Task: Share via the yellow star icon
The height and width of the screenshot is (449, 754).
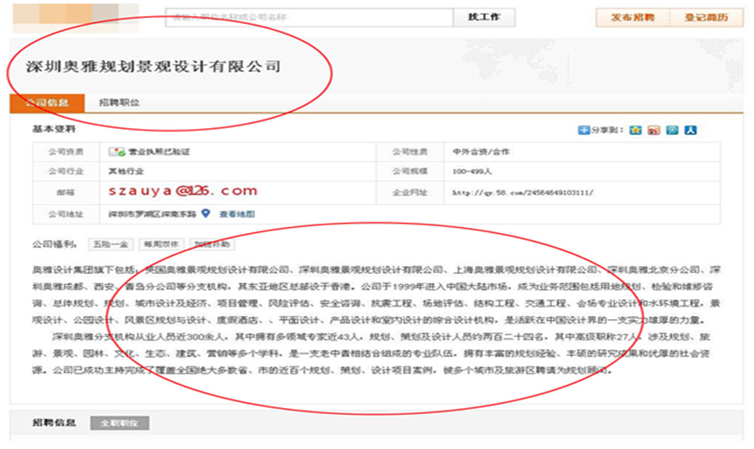Action: pos(635,131)
